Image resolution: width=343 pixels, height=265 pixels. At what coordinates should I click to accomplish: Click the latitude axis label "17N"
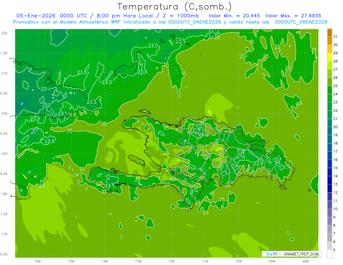4,234
